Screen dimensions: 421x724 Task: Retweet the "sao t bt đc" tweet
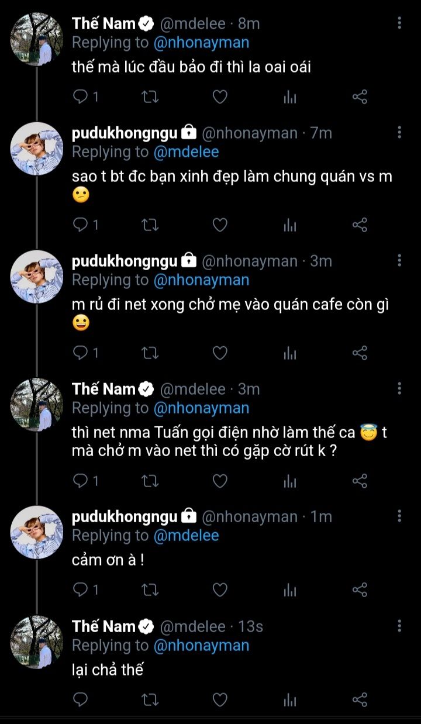[150, 225]
